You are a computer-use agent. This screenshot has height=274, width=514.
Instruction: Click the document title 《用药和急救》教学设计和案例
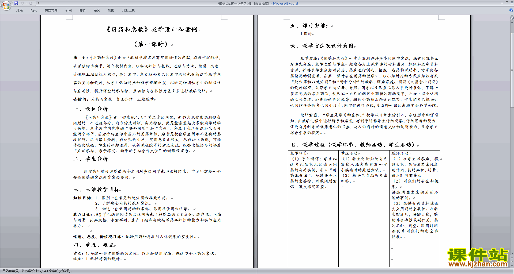pyautogui.click(x=152, y=30)
